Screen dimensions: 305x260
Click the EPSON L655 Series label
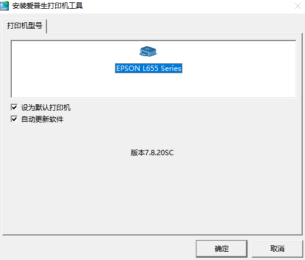point(148,69)
